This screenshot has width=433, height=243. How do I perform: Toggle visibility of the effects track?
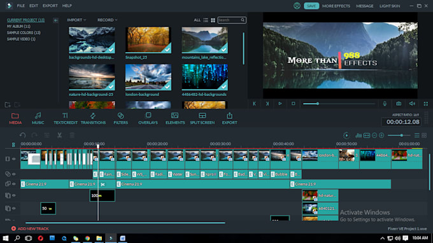point(14,174)
